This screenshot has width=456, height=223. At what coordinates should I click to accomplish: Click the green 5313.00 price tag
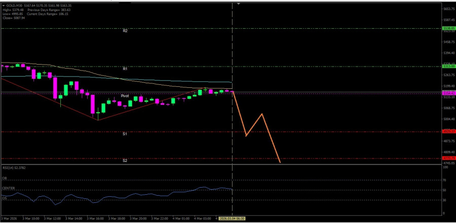448,66
